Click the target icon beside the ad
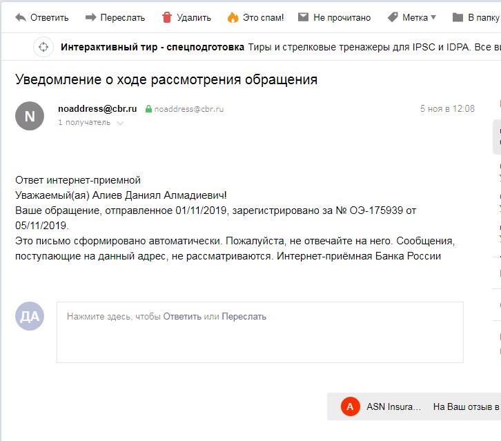Image resolution: width=501 pixels, height=441 pixels. click(x=43, y=47)
